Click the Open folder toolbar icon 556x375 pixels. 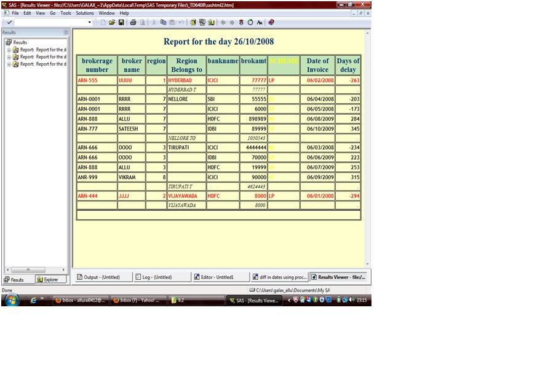pos(112,22)
